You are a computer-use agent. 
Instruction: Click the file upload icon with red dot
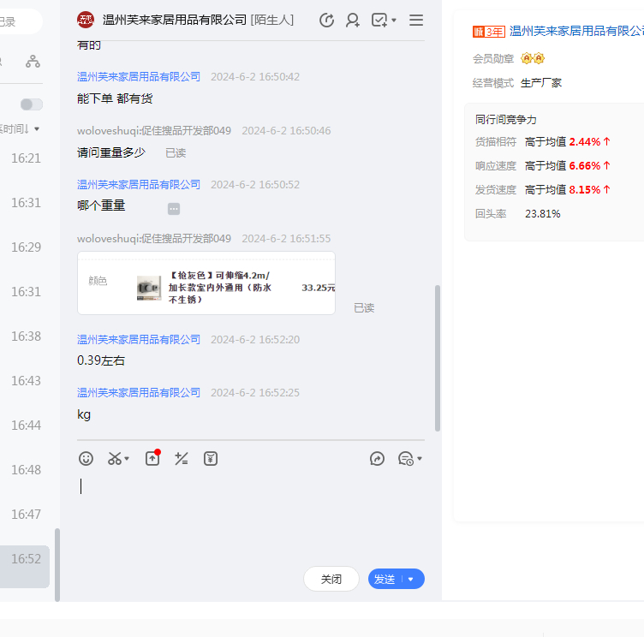pyautogui.click(x=152, y=459)
